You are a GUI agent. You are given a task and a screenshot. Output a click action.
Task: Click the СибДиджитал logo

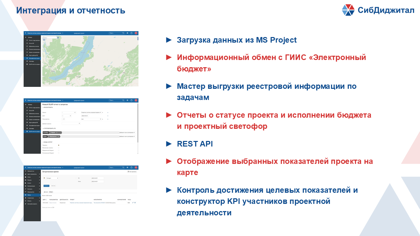pyautogui.click(x=378, y=10)
